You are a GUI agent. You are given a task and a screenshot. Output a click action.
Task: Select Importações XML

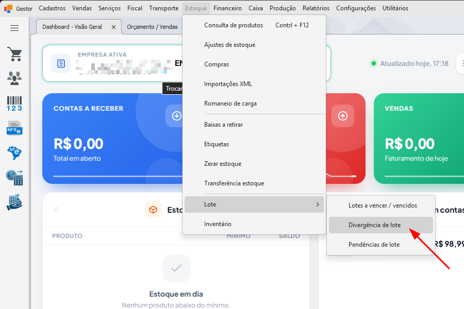254,84
